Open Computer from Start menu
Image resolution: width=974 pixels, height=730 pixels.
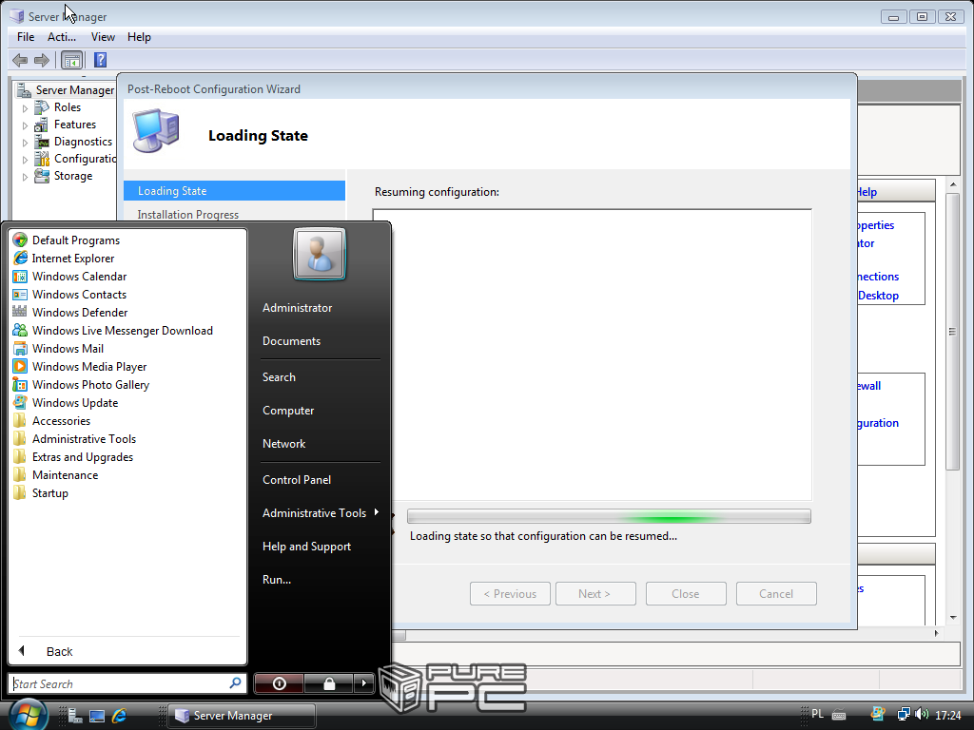pyautogui.click(x=288, y=411)
